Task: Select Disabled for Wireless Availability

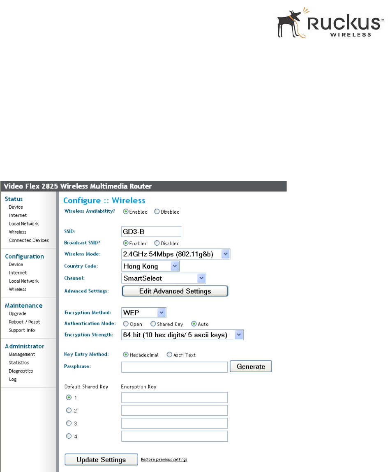Action: coord(157,212)
